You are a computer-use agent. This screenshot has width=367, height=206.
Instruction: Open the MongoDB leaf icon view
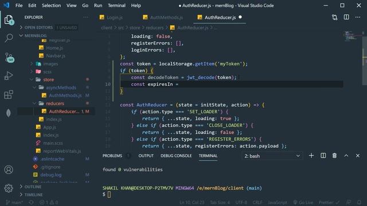tap(9, 113)
